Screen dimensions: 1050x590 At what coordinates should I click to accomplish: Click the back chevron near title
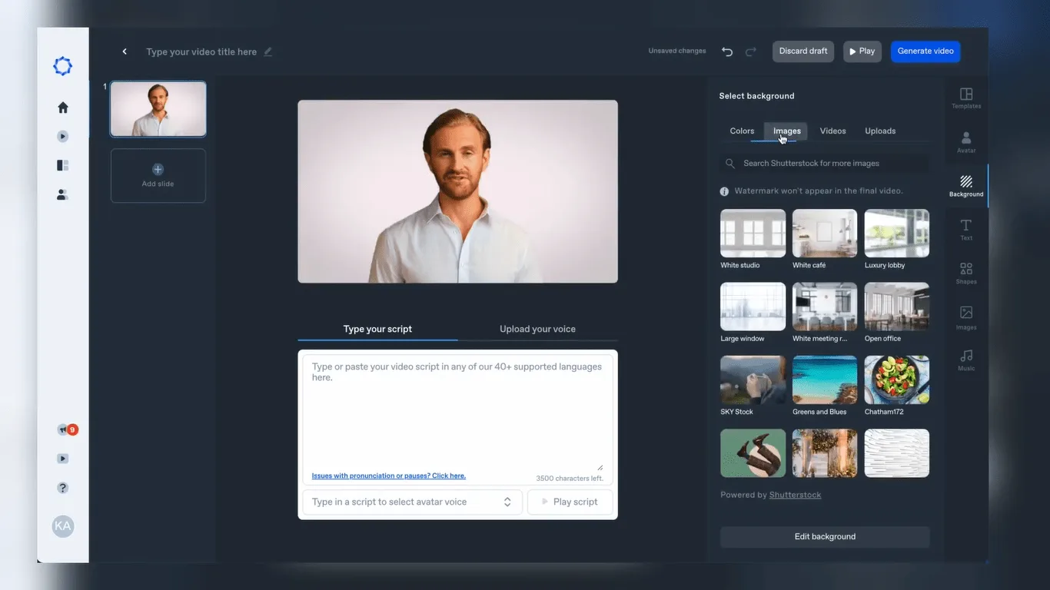pos(125,51)
